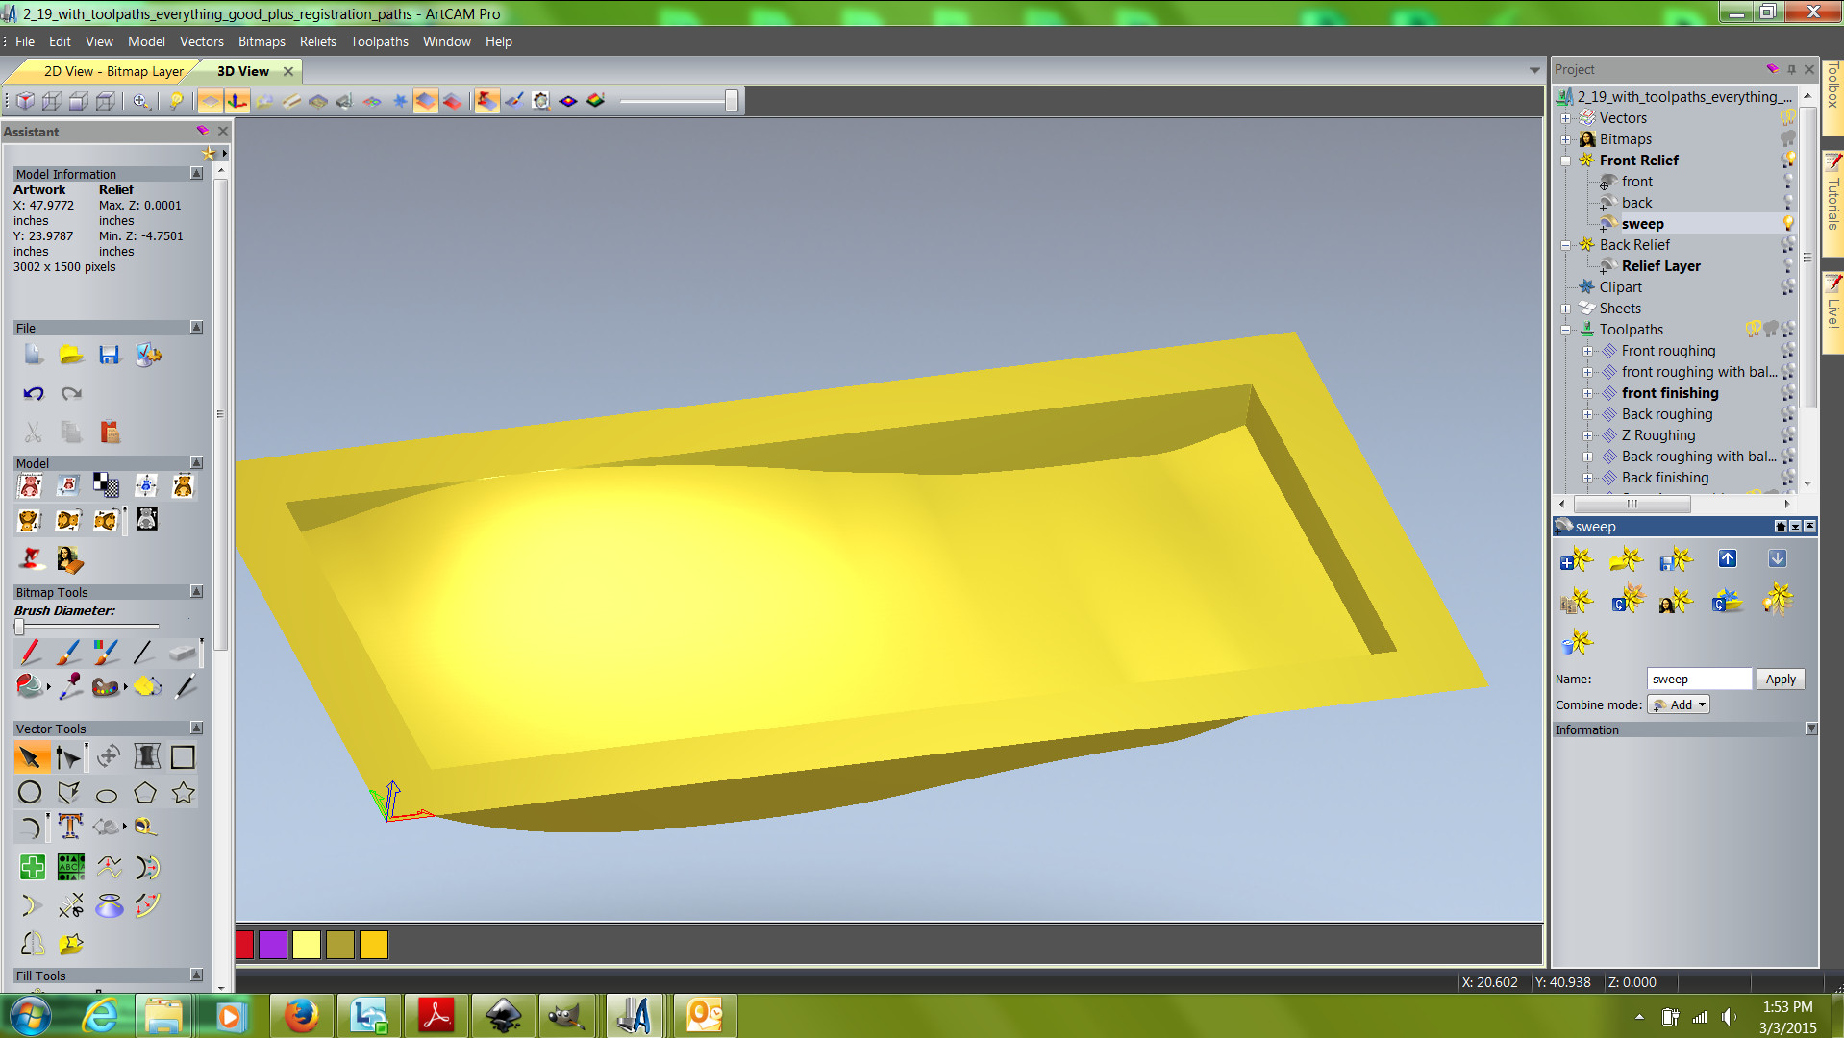Screen dimensions: 1844x1038
Task: Create a circle vector tool
Action: pos(30,793)
